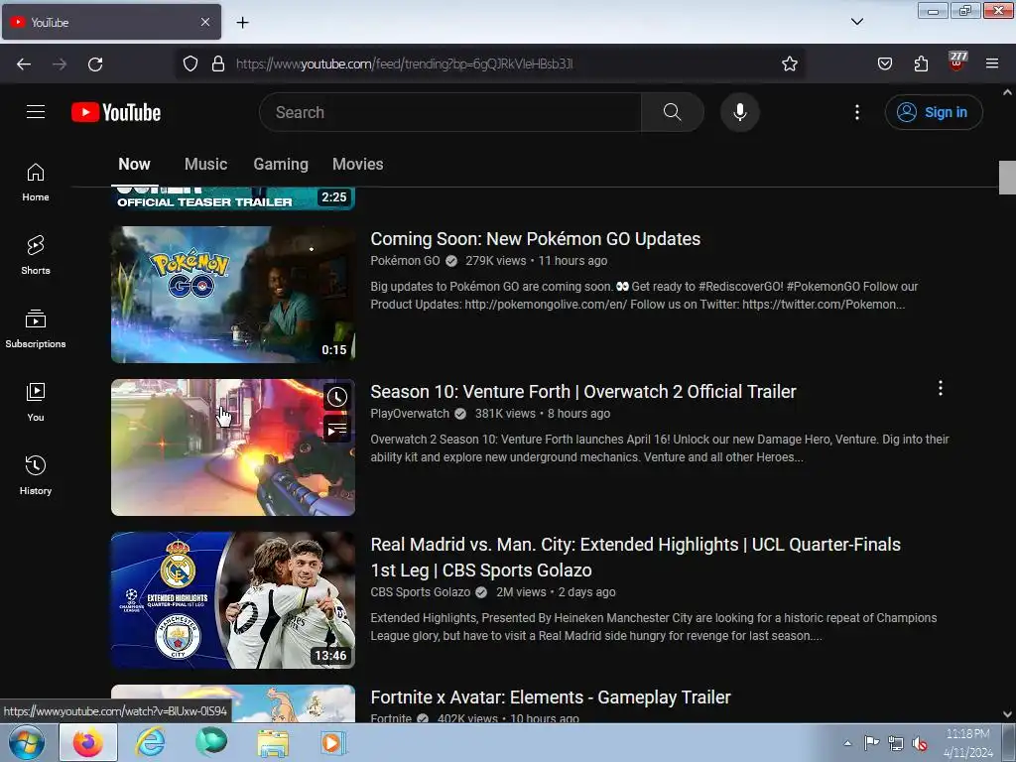Screen dimensions: 1016x762
Task: Open the Windows Start menu
Action: 27,742
